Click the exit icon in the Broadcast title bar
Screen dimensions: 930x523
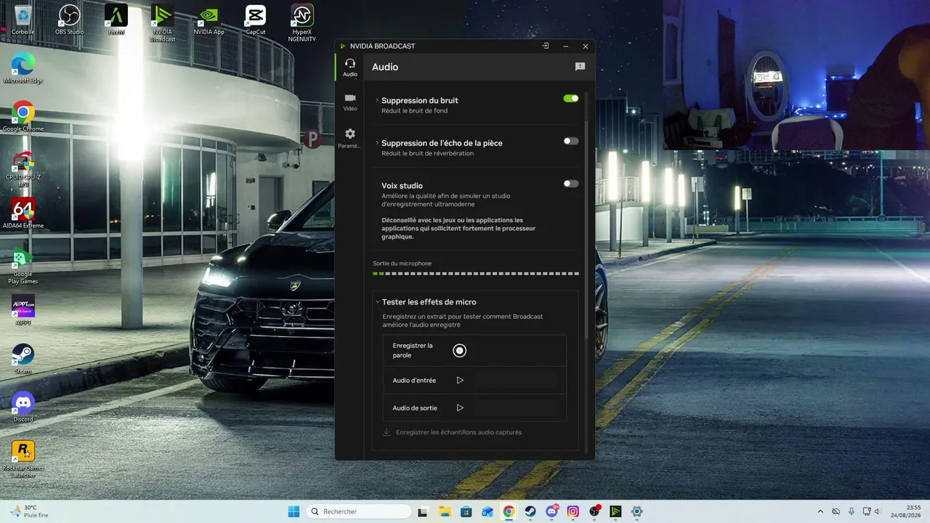coord(545,46)
